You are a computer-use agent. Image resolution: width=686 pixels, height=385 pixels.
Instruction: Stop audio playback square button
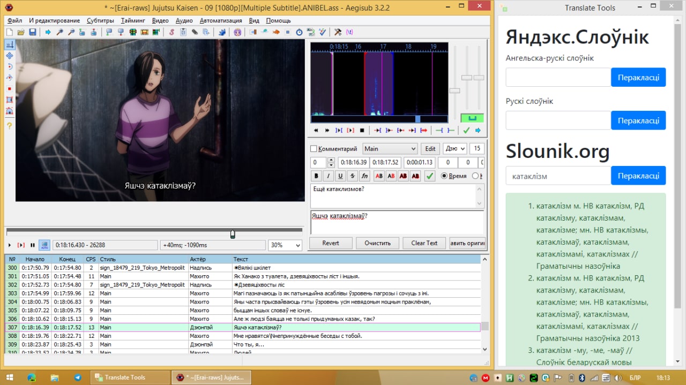click(362, 130)
